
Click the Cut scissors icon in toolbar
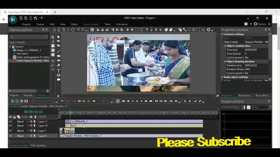pyautogui.click(x=54, y=30)
